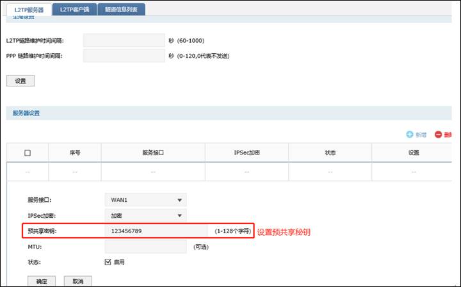461x287 pixels.
Task: Click the red minus delete icon
Action: [439, 135]
